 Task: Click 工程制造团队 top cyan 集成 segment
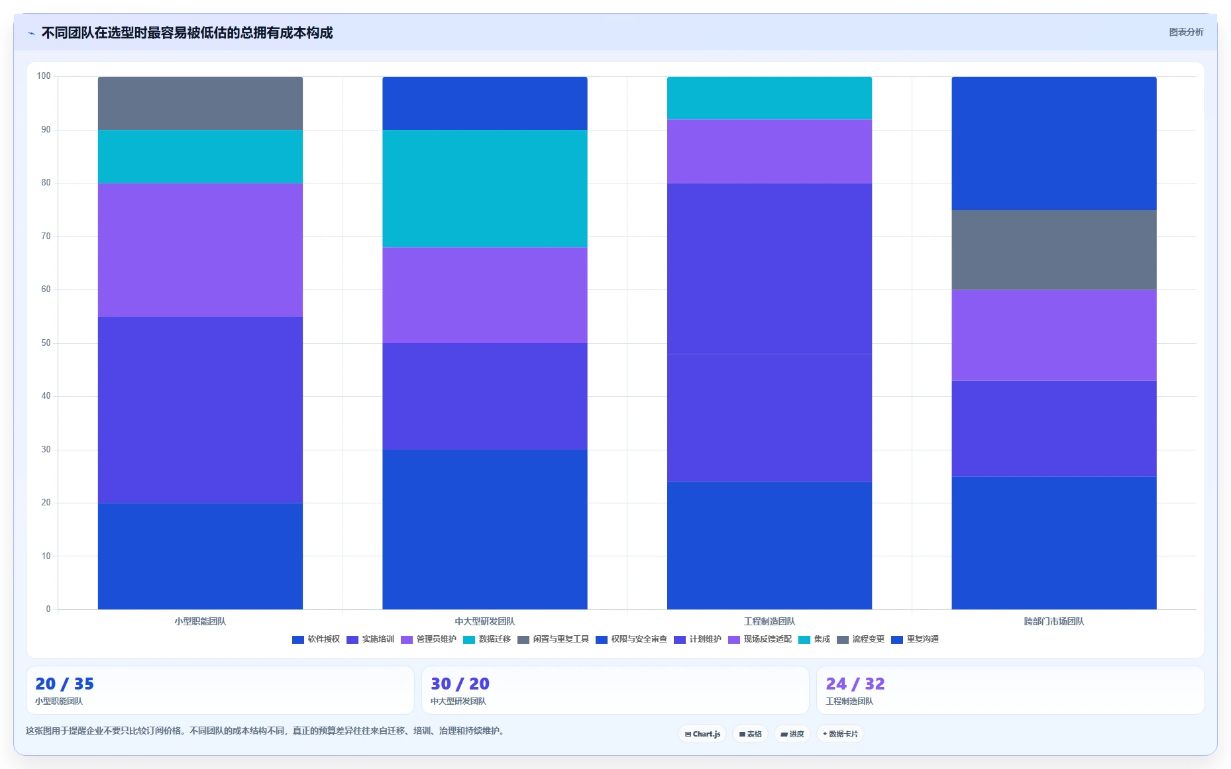click(x=769, y=98)
